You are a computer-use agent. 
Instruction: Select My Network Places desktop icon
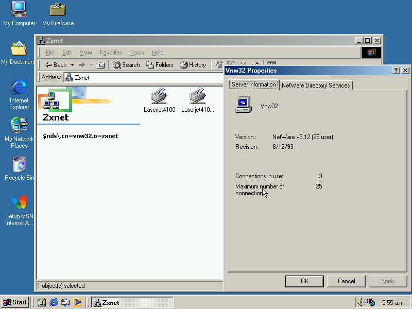[19, 132]
